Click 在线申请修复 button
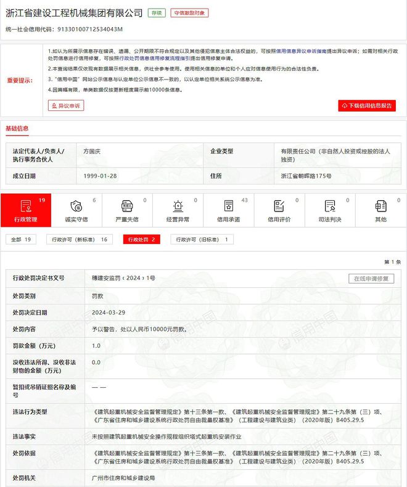The height and width of the screenshot is (487, 407). coord(371,279)
